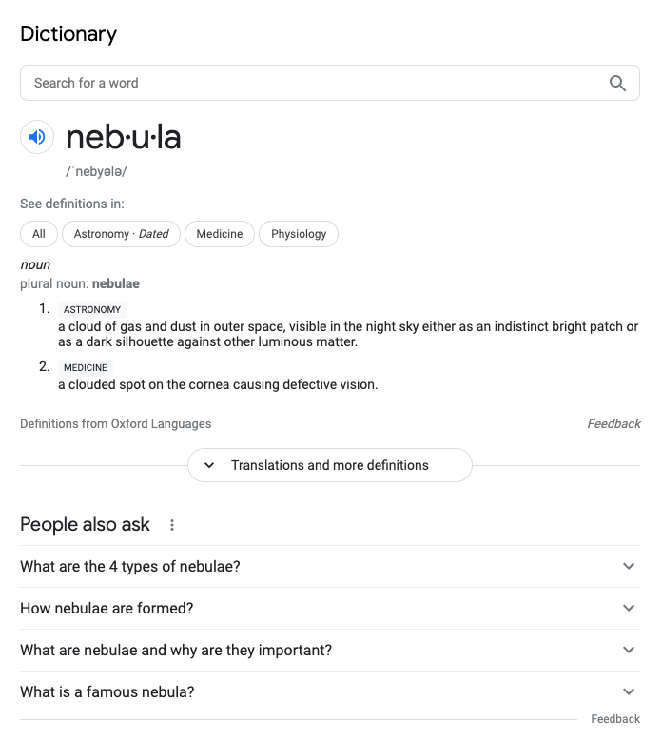This screenshot has width=662, height=740.
Task: Click the Search for a word field
Action: pyautogui.click(x=330, y=83)
